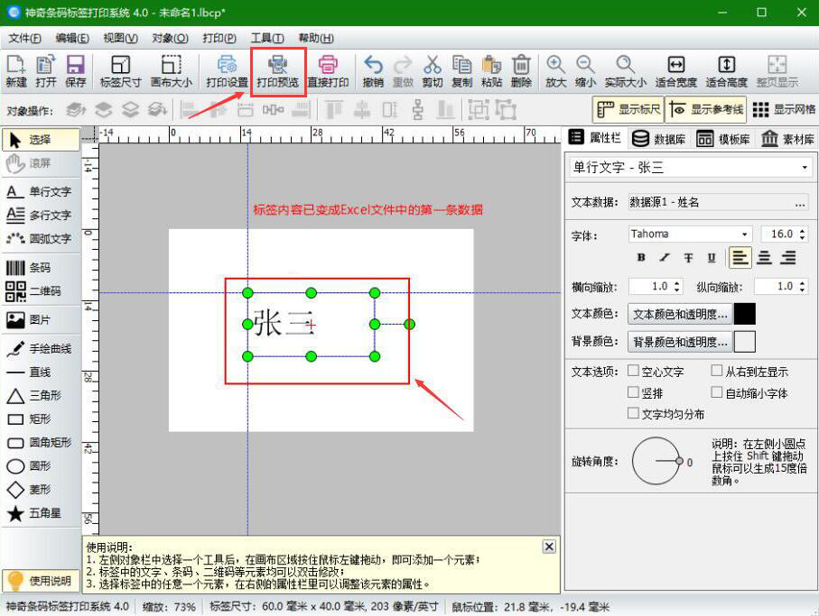Click the black text color swatch

point(744,314)
